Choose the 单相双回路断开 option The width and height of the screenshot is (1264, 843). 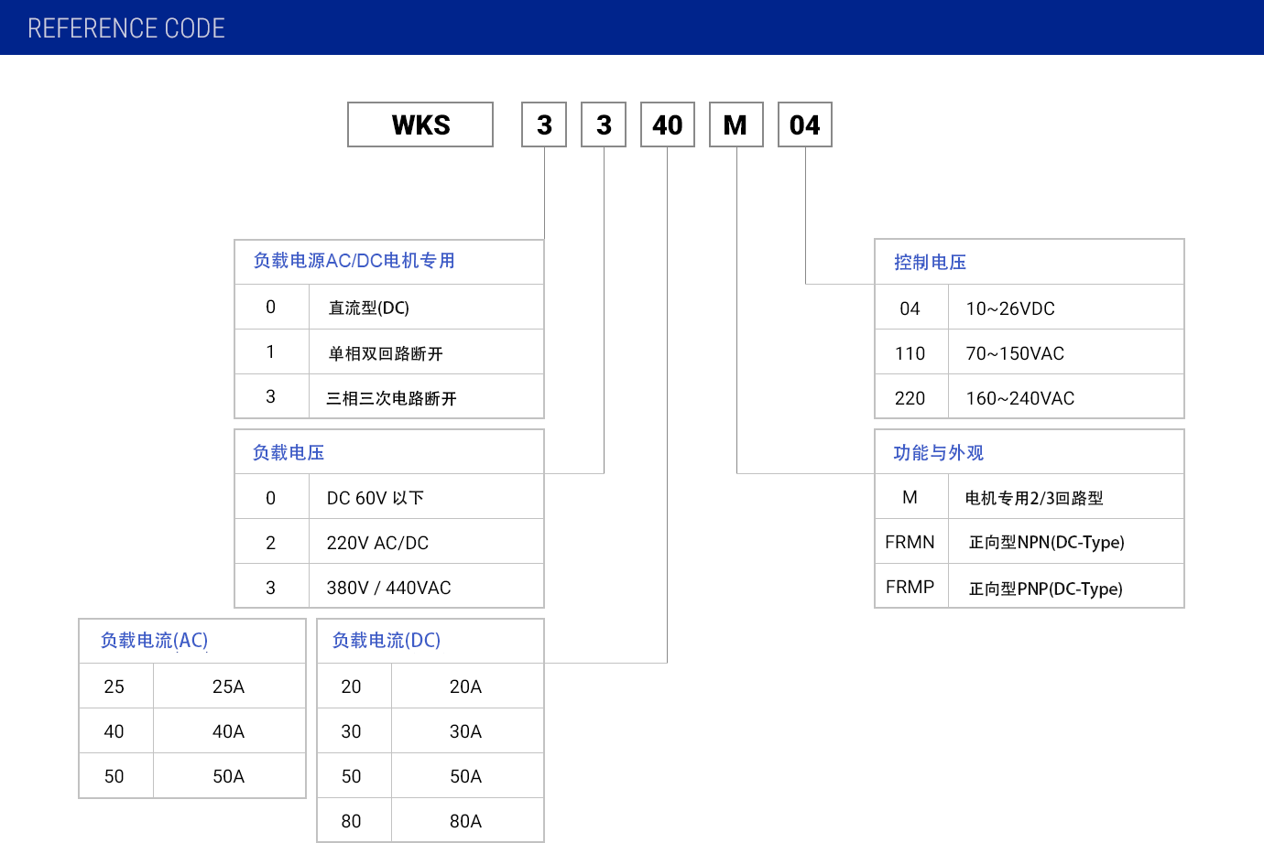tap(386, 353)
